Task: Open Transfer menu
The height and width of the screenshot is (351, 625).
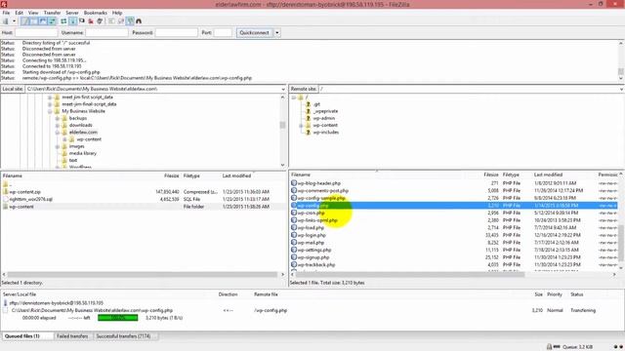Action: 52,13
